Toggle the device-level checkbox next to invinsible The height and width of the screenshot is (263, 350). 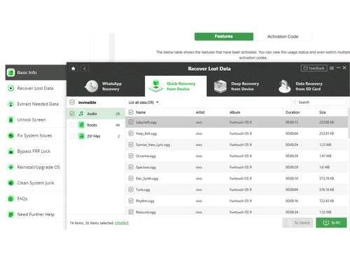pyautogui.click(x=72, y=102)
